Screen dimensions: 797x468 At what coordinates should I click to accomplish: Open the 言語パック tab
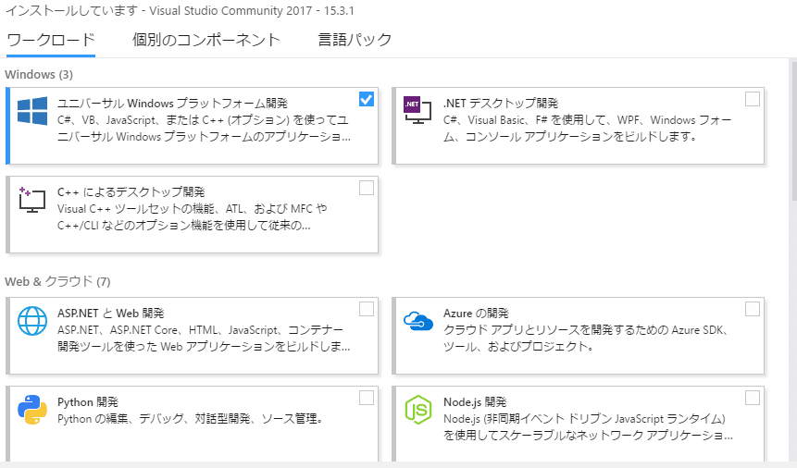[x=355, y=40]
